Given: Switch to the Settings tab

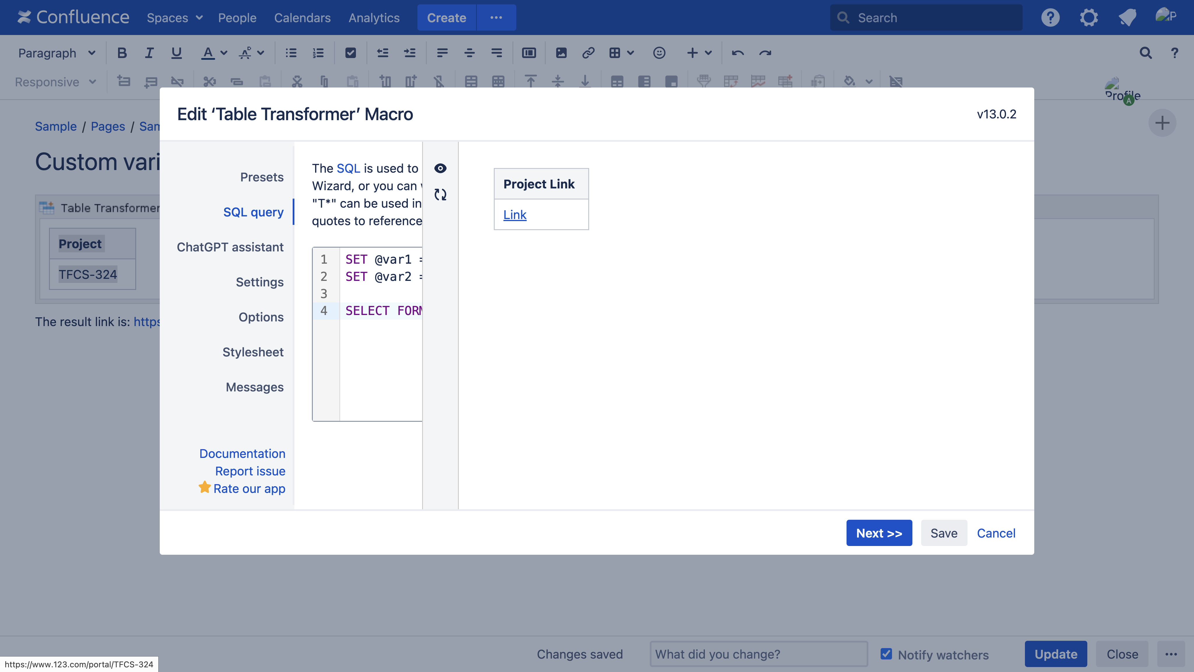Looking at the screenshot, I should [259, 282].
